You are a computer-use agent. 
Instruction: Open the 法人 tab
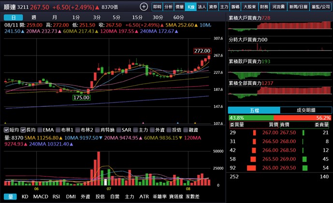tap(202, 7)
